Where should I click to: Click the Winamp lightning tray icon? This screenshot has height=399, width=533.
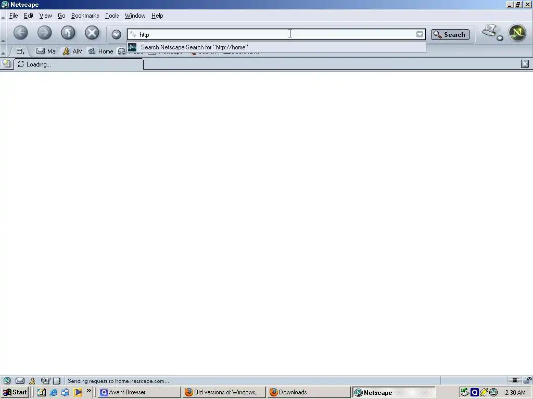(484, 393)
